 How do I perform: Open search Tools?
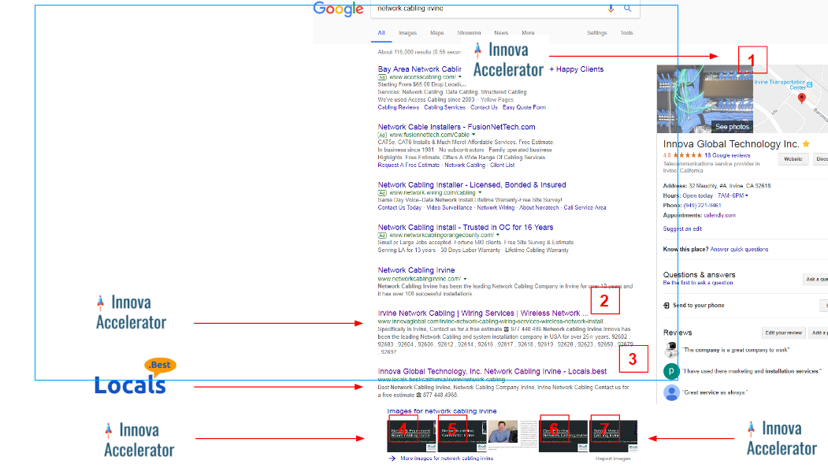click(x=627, y=33)
